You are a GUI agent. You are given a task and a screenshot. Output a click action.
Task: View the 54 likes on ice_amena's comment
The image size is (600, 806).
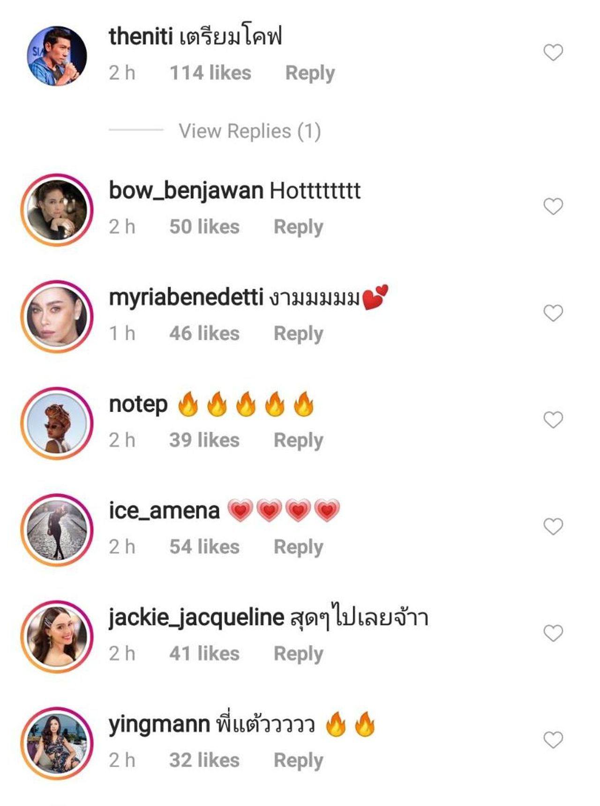(x=204, y=547)
